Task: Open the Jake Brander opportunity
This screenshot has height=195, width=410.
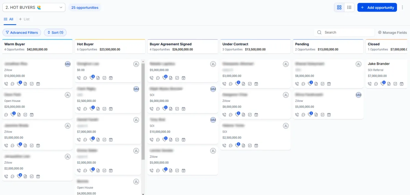Action: (379, 64)
